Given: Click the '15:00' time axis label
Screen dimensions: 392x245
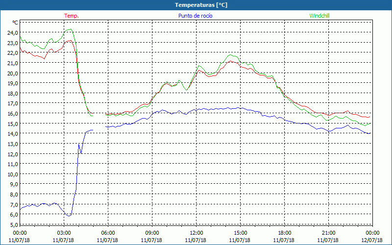Looking at the screenshot, I should point(240,233).
